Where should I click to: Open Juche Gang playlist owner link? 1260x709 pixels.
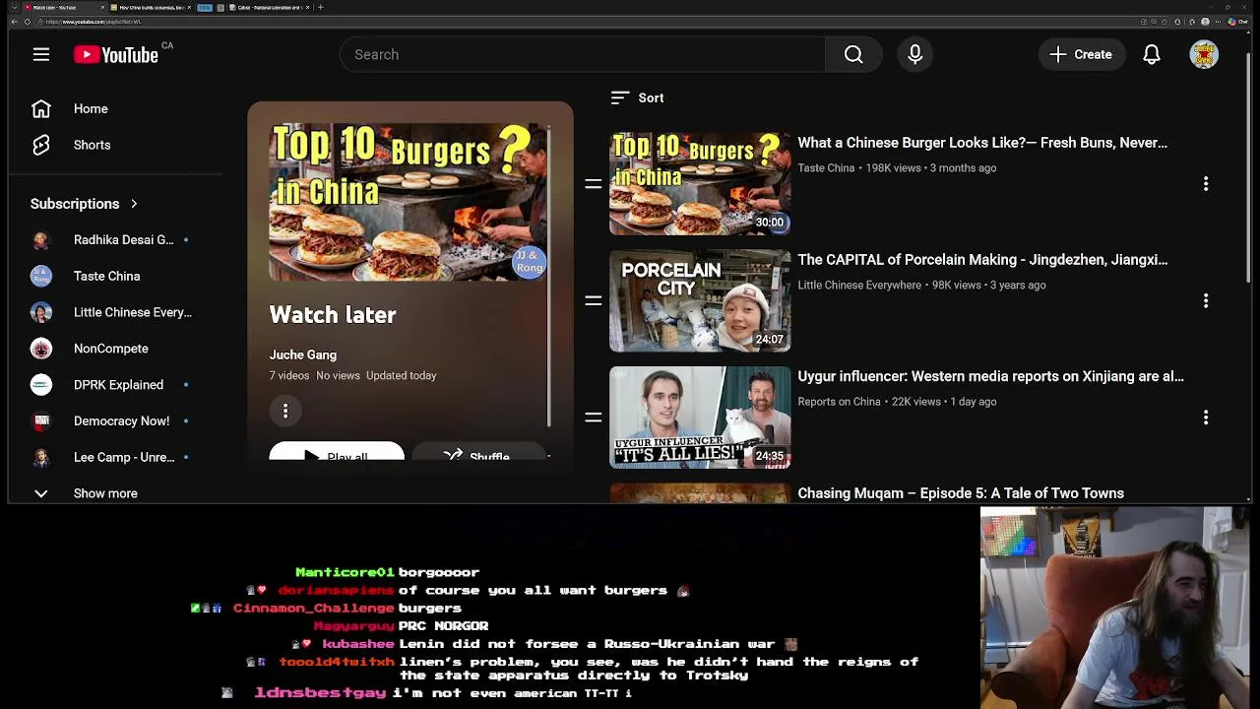[303, 354]
